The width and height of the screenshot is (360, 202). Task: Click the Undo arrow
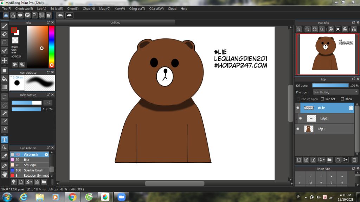click(60, 15)
